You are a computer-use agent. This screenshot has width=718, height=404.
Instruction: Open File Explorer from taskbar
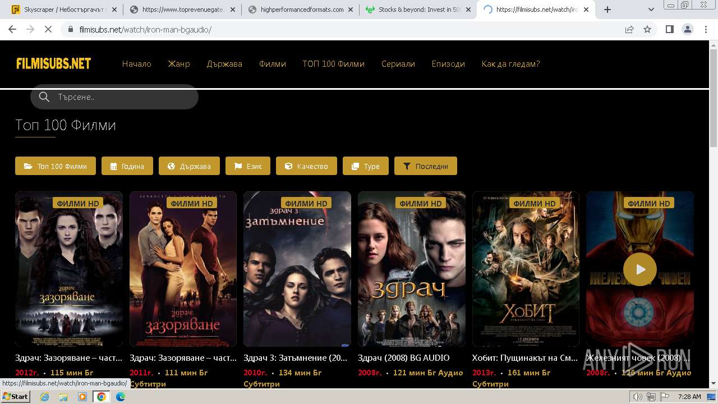pyautogui.click(x=63, y=397)
